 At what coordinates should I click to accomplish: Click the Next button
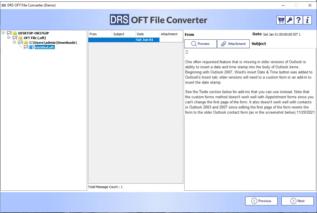tap(298, 201)
